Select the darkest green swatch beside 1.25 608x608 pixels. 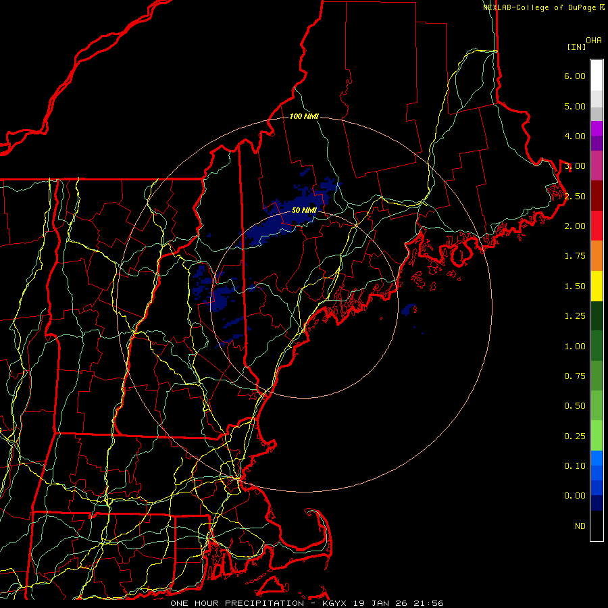click(597, 315)
